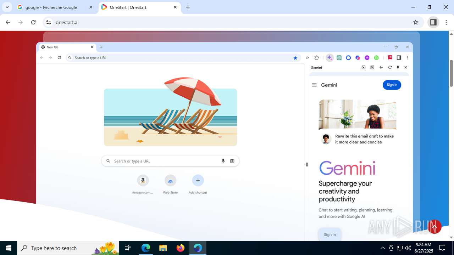This screenshot has width=454, height=255.
Task: Close the New Tab tab in the mockup
Action: coord(92,47)
